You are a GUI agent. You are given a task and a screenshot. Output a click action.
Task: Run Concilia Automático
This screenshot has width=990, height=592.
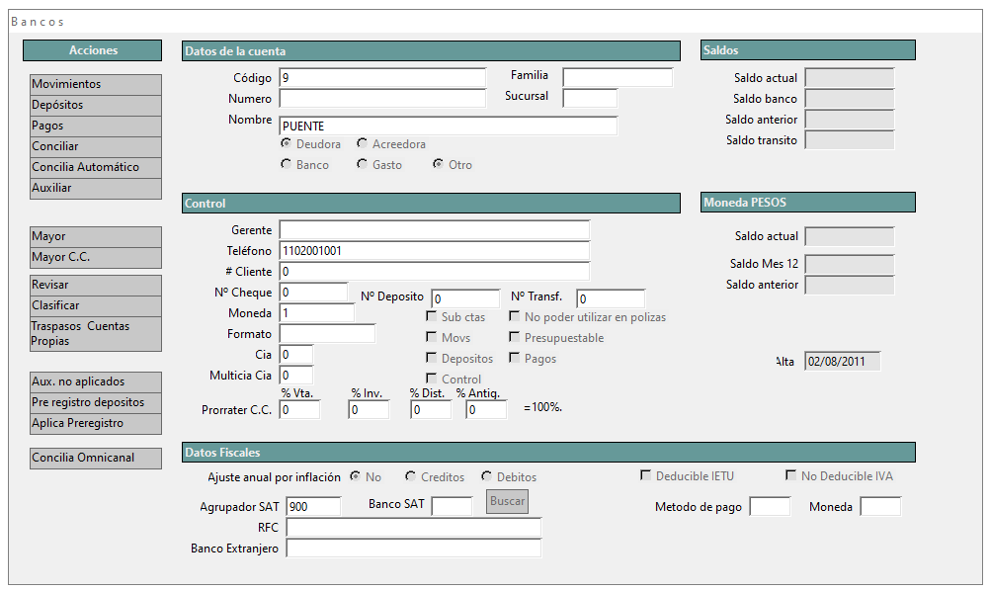point(96,168)
